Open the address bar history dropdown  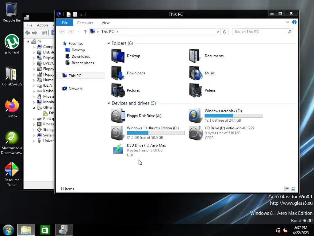point(218,32)
